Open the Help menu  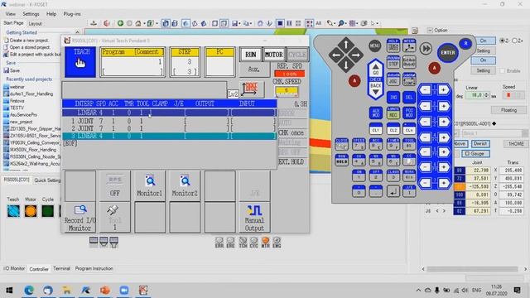[x=51, y=14]
